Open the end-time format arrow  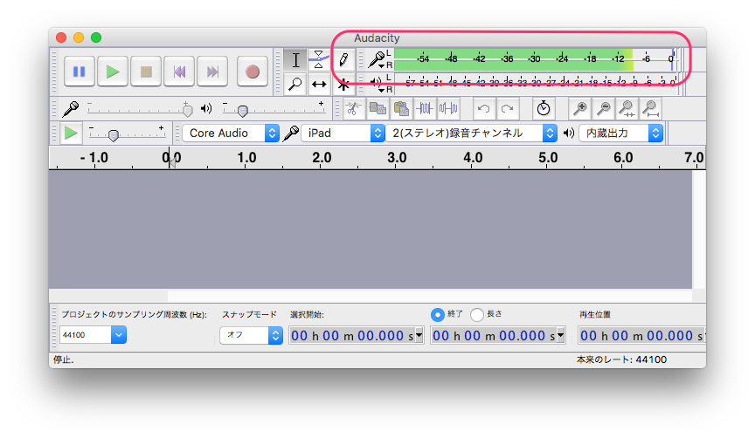[x=561, y=336]
